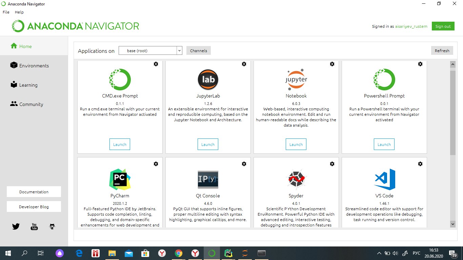Open the File menu

click(x=6, y=12)
